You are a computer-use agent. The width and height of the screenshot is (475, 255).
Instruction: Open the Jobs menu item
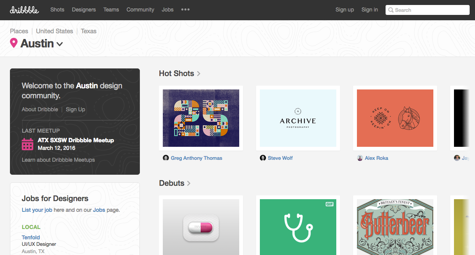(x=167, y=10)
